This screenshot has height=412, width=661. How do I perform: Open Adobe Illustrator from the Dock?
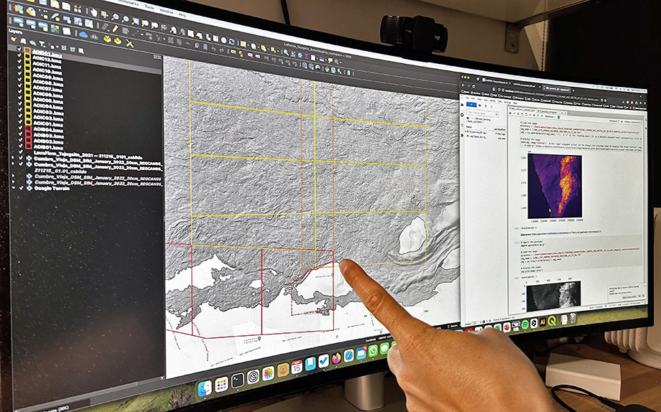pos(543,322)
